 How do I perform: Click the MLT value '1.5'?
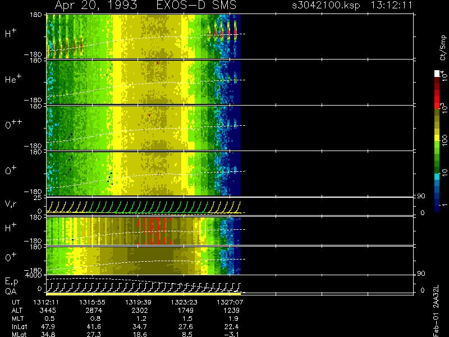pyautogui.click(x=187, y=318)
